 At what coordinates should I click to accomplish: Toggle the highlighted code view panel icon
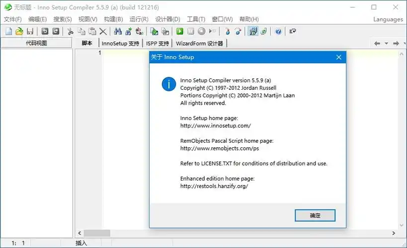(253, 31)
